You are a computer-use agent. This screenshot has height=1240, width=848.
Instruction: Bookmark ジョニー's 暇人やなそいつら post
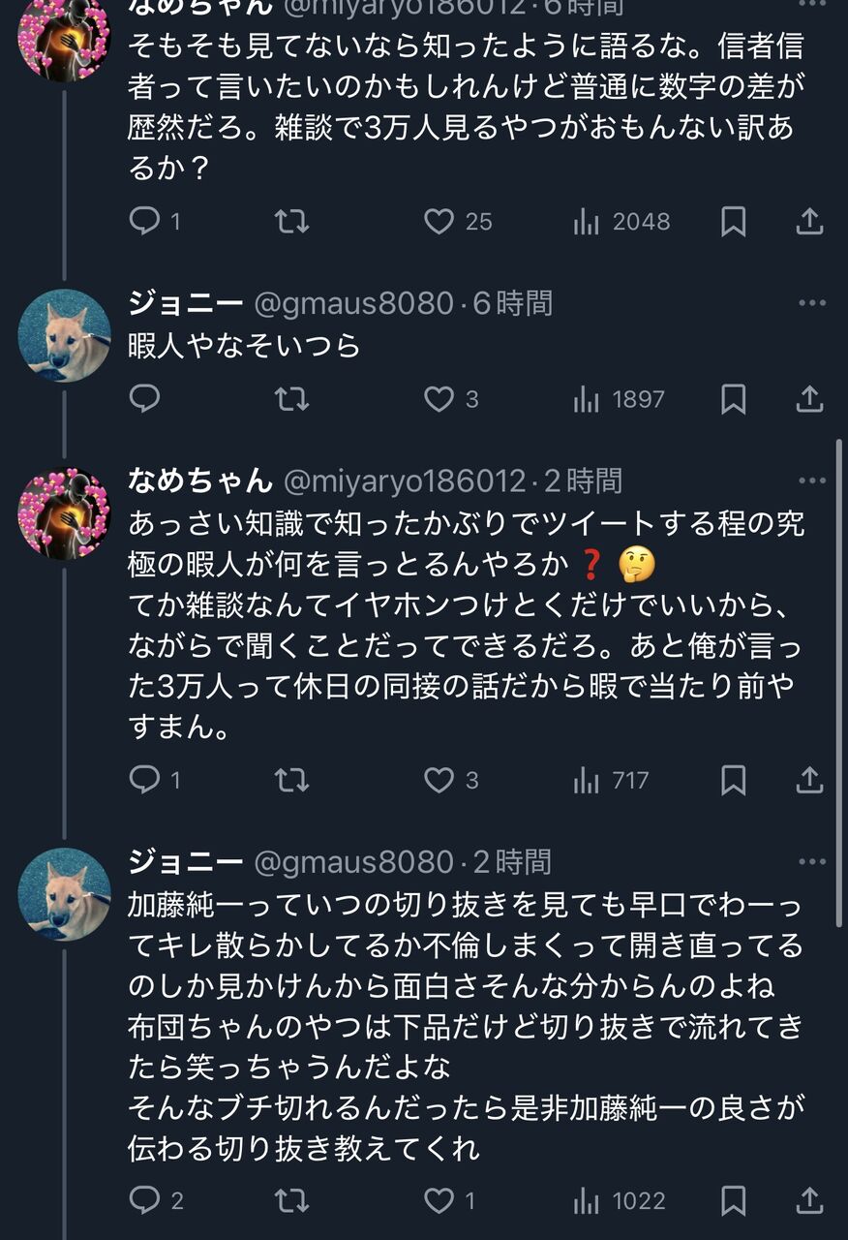[734, 398]
